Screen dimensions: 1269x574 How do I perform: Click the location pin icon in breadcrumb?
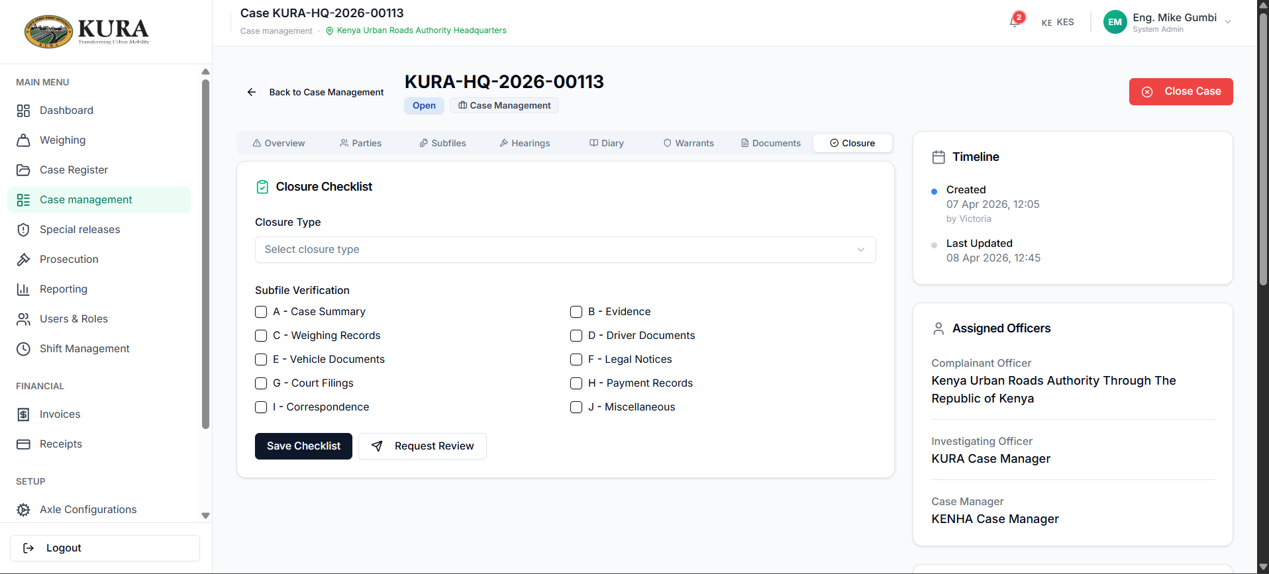tap(330, 30)
